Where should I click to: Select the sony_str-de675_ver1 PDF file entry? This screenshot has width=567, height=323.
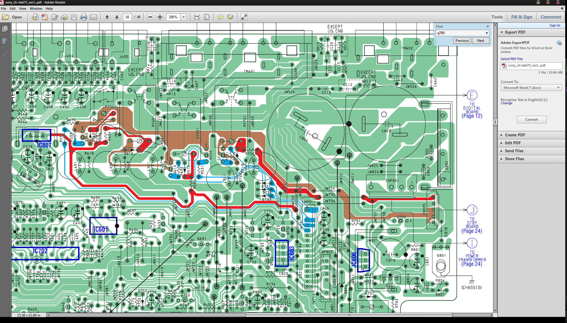tap(531, 66)
